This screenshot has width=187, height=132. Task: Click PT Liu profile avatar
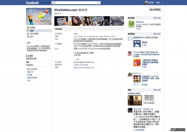130,53
